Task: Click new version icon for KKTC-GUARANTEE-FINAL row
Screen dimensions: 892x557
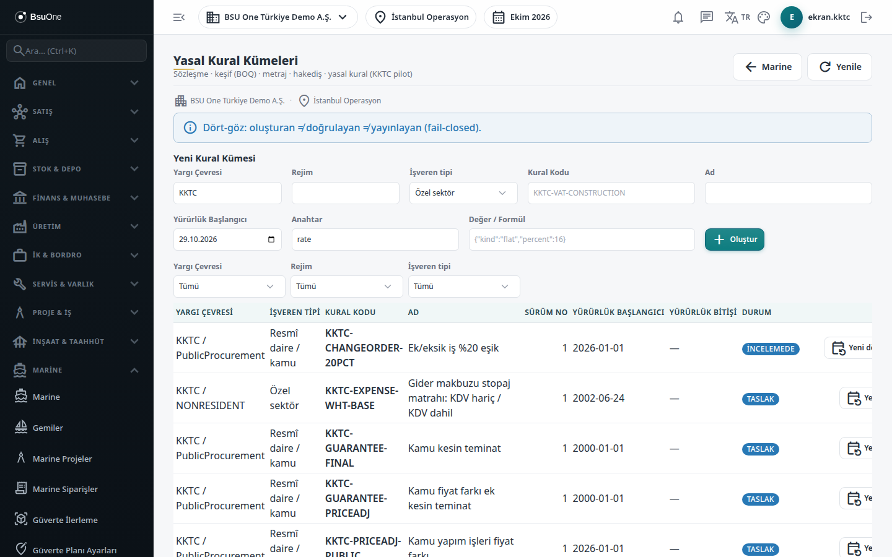Action: [855, 448]
